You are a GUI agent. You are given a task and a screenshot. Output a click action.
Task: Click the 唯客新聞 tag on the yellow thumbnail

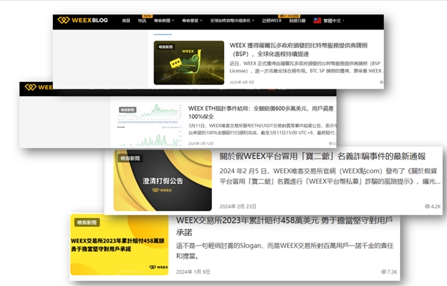point(87,223)
